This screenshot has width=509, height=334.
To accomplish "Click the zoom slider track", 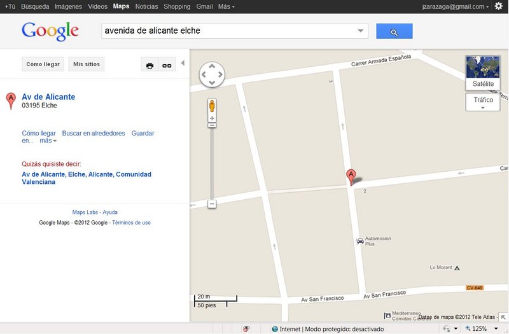I will click(x=212, y=164).
